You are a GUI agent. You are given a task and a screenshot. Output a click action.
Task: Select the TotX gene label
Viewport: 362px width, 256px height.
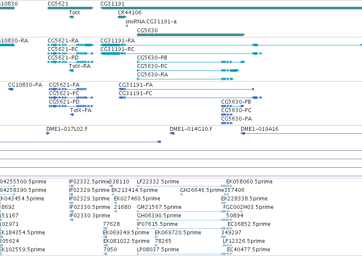(74, 13)
